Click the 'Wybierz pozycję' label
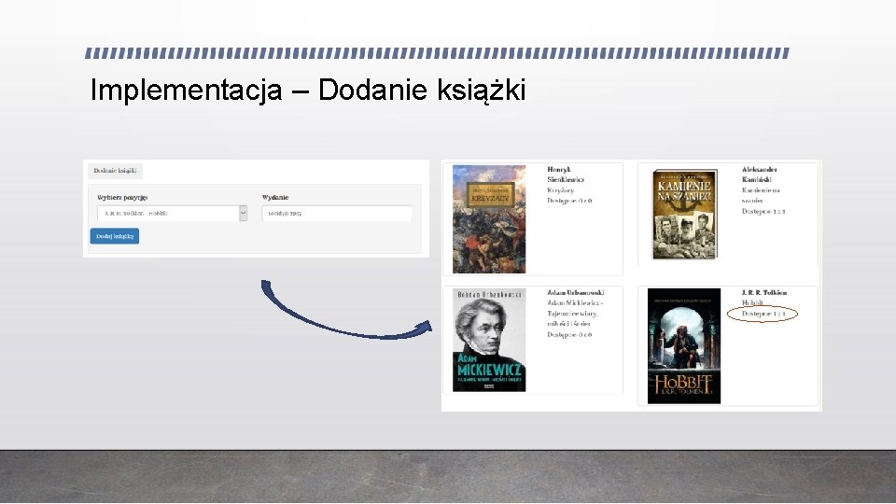Screen dimensions: 896x504 point(122,197)
